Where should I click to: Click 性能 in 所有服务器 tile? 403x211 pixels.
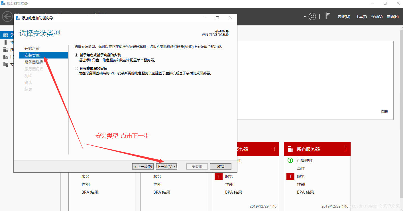point(301,184)
